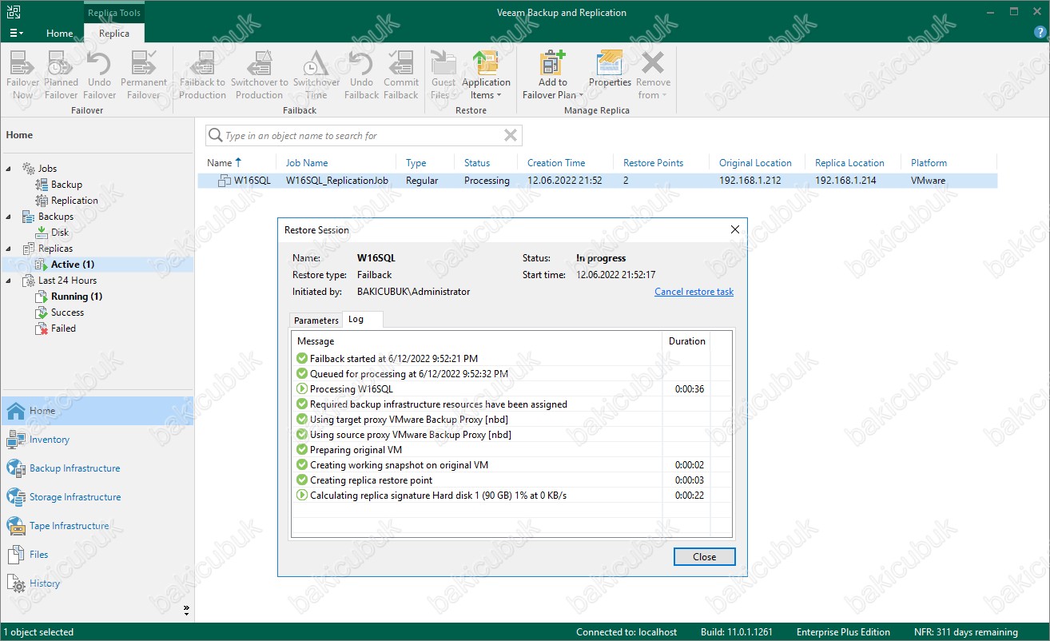Open Backup Infrastructure view in sidebar

74,468
